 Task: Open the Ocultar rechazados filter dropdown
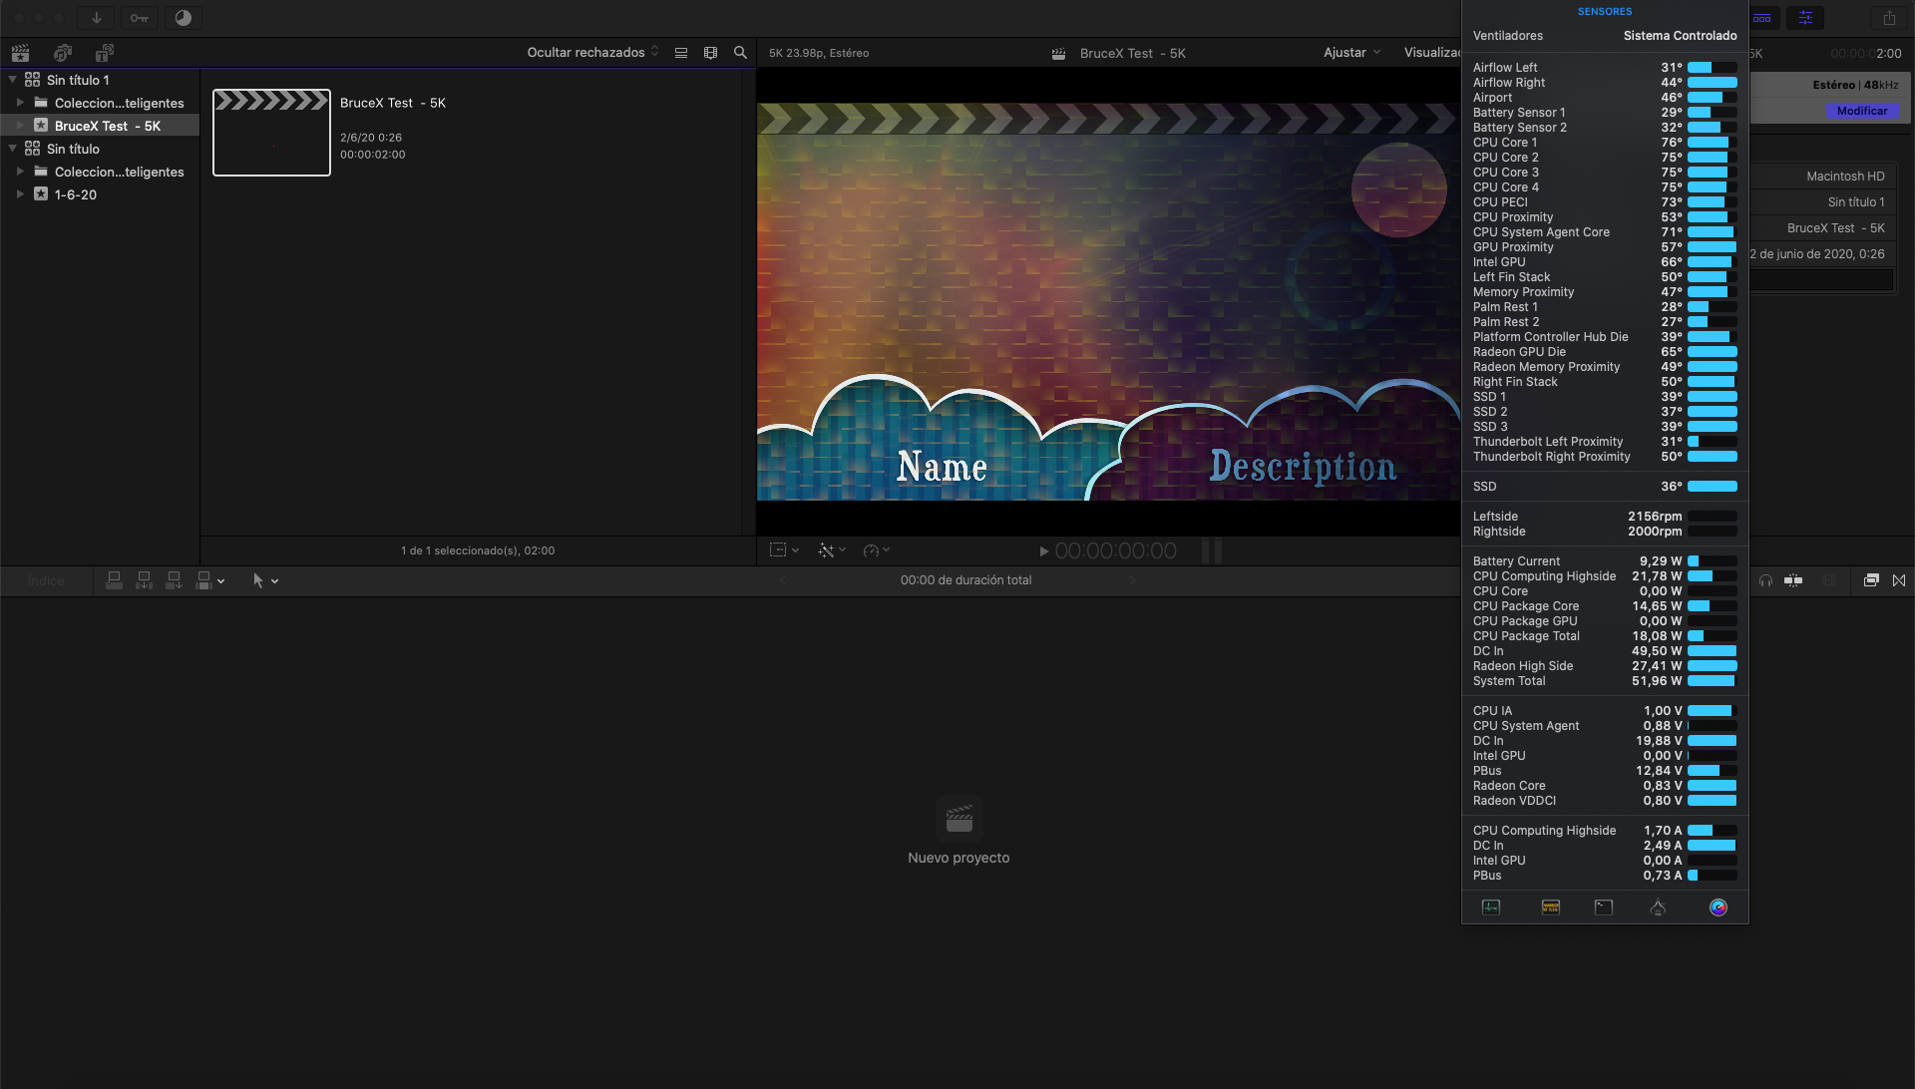[x=592, y=53]
